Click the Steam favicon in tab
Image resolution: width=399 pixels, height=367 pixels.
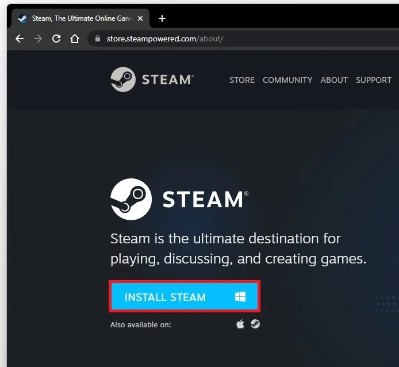coord(23,18)
